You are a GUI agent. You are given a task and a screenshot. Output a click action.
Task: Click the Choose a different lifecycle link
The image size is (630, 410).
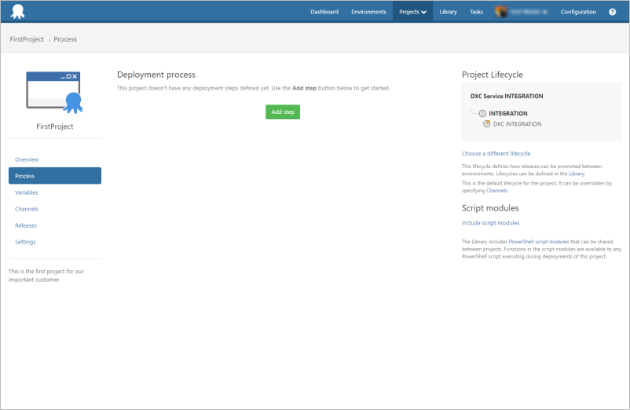(x=496, y=153)
